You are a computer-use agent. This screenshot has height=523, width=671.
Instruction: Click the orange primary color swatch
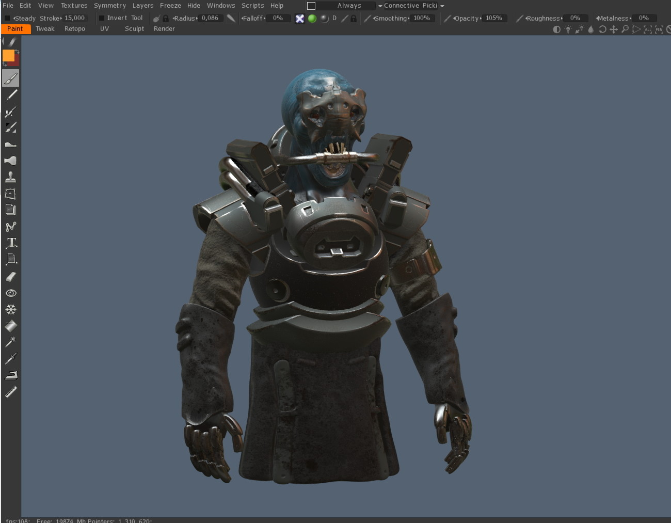pos(8,56)
